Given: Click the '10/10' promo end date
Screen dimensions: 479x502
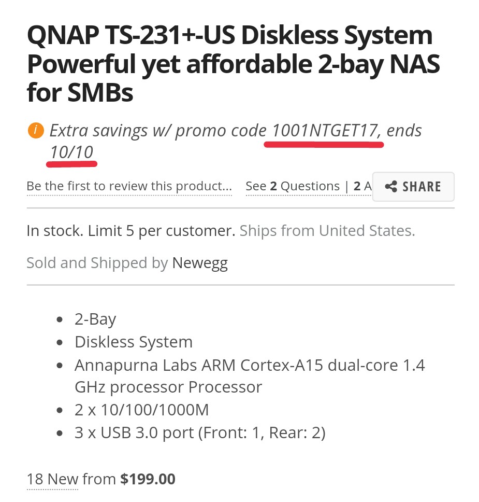Looking at the screenshot, I should click(x=71, y=152).
